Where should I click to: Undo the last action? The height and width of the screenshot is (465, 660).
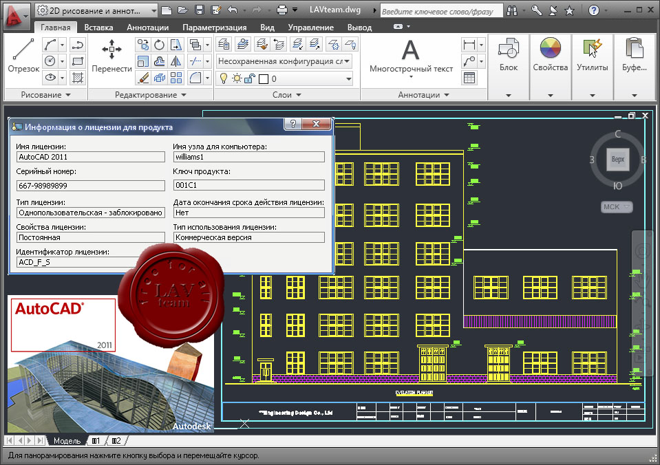pyautogui.click(x=233, y=10)
